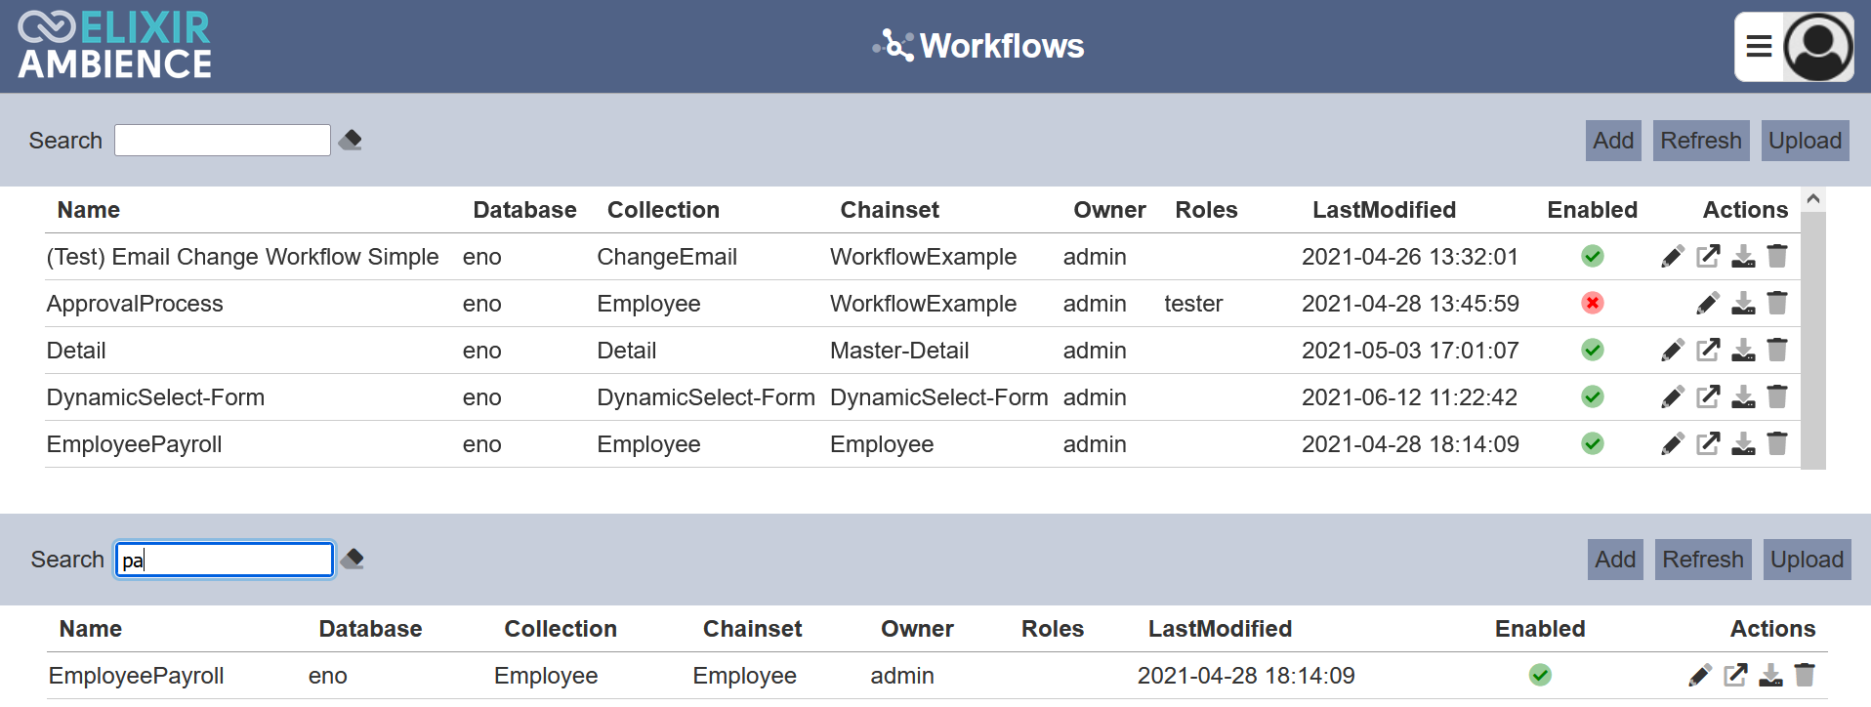
Task: Clear the 'pa' search with eraser icon
Action: [353, 560]
